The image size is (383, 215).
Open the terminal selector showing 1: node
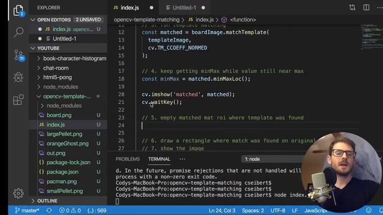tap(272, 159)
